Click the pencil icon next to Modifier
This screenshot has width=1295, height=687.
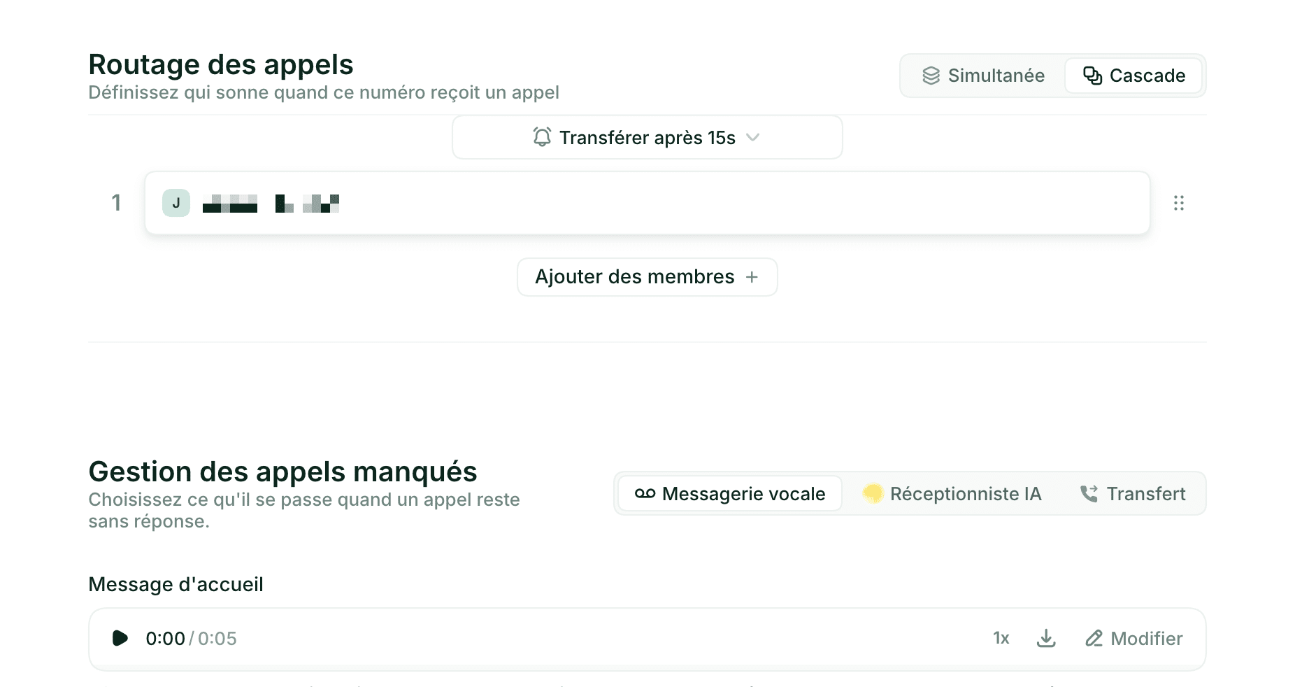(x=1094, y=638)
